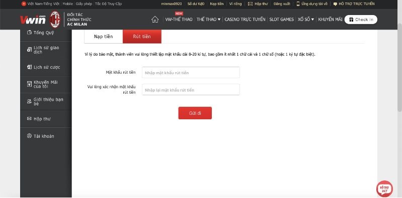Expand the THỂ THAO dropdown menu

(208, 20)
